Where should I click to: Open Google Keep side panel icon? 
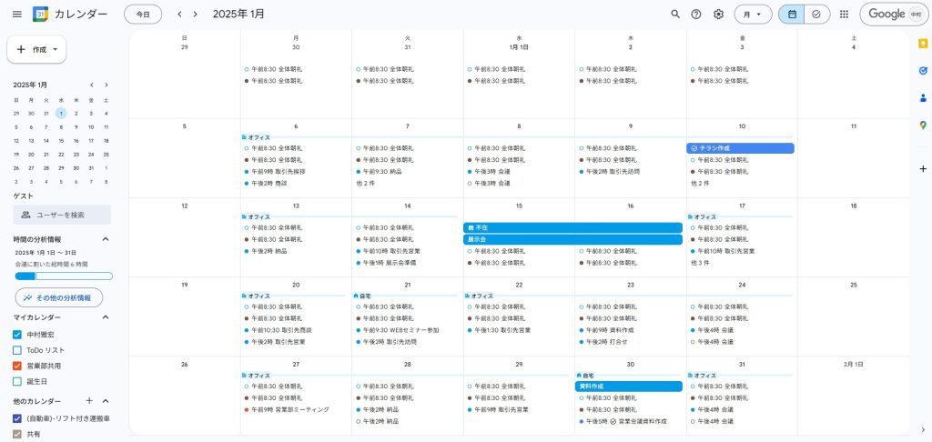click(x=923, y=43)
